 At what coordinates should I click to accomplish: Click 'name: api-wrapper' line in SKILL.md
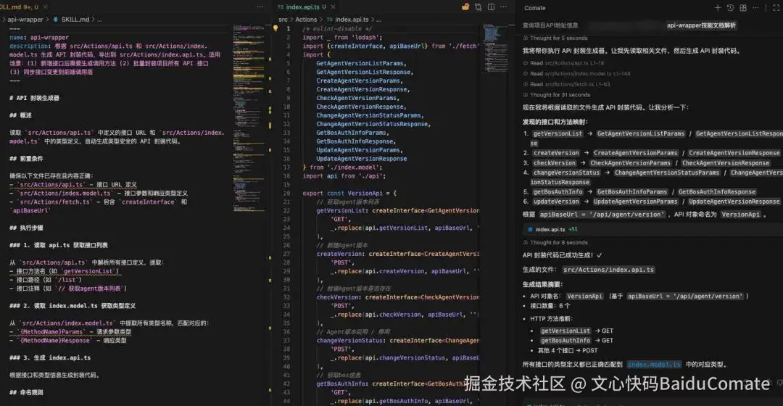[39, 38]
